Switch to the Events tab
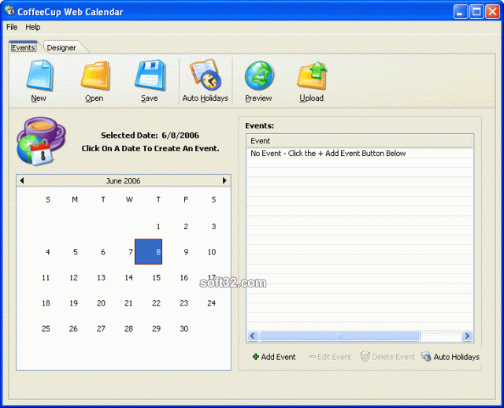 [x=24, y=47]
